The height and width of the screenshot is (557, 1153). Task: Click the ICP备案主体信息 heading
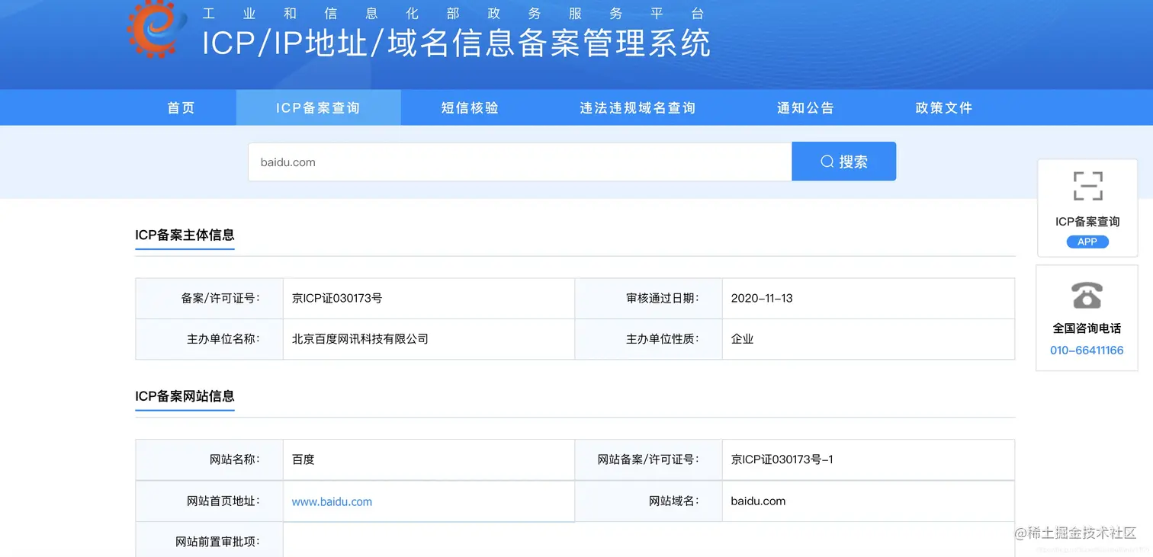[184, 235]
